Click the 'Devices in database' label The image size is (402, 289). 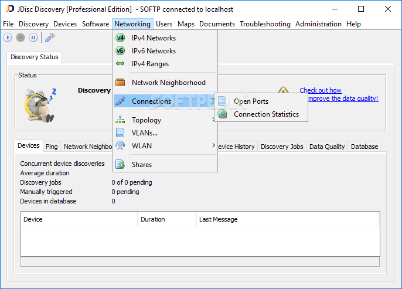[48, 201]
